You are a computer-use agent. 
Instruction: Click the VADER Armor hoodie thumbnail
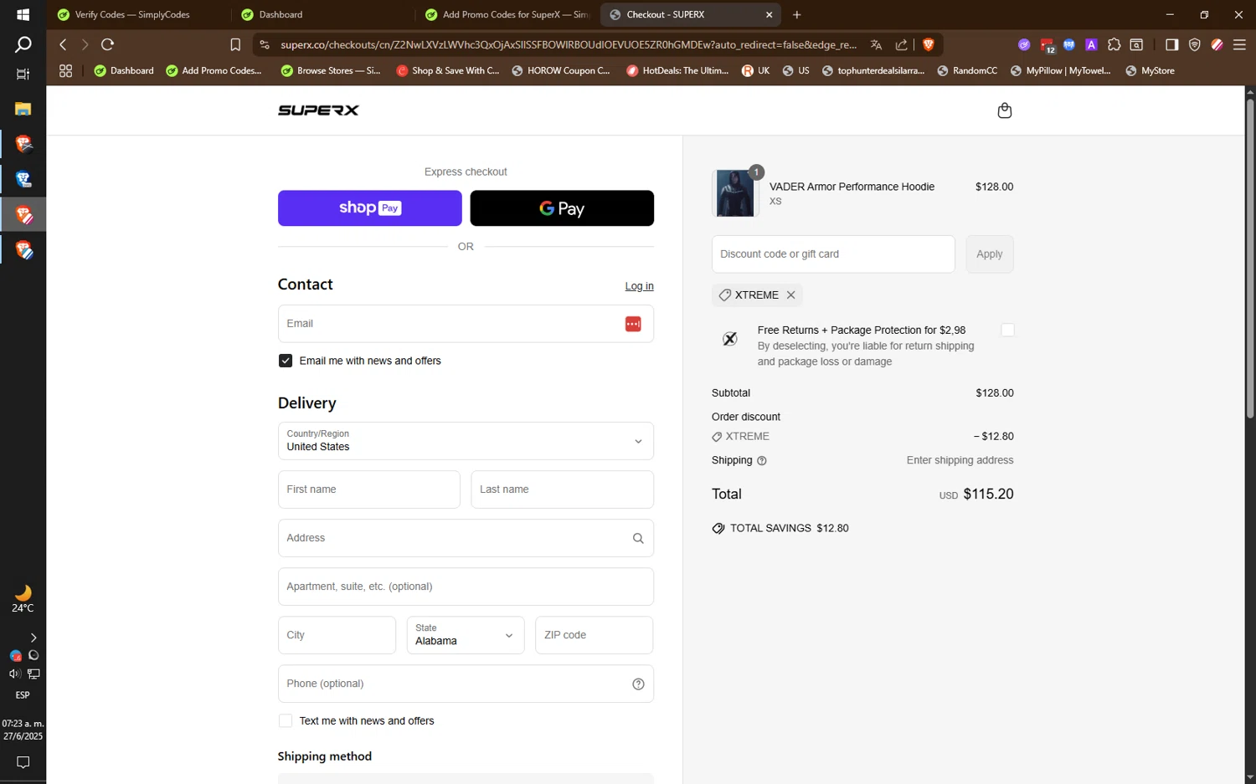735,193
